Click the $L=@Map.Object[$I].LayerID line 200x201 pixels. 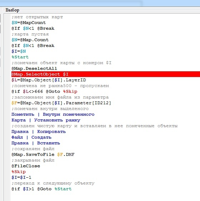pos(49,80)
